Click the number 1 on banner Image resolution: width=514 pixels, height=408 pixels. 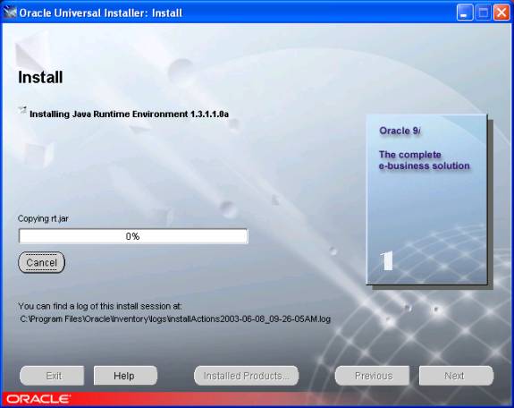386,261
